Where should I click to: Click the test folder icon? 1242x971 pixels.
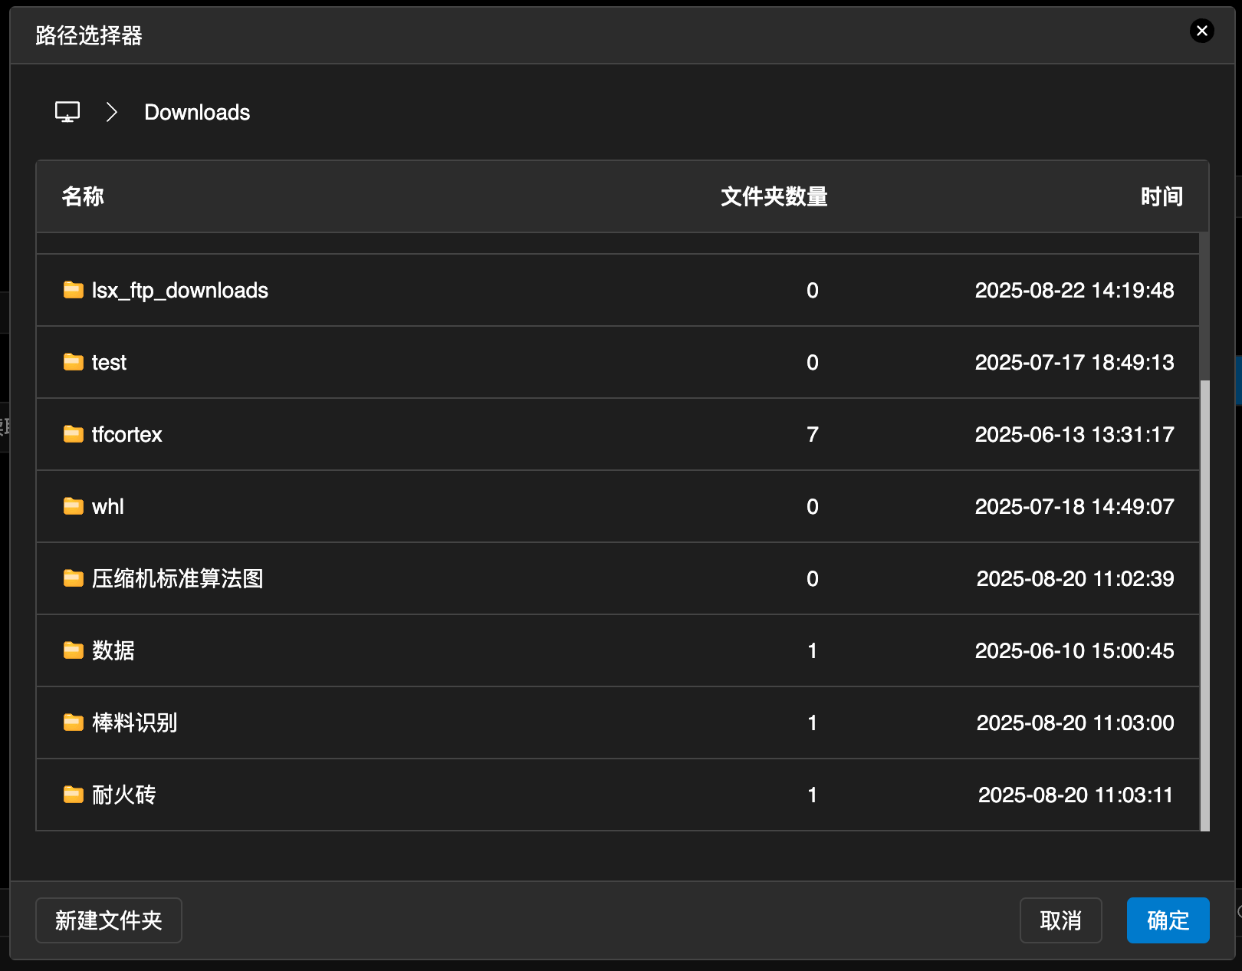tap(74, 362)
